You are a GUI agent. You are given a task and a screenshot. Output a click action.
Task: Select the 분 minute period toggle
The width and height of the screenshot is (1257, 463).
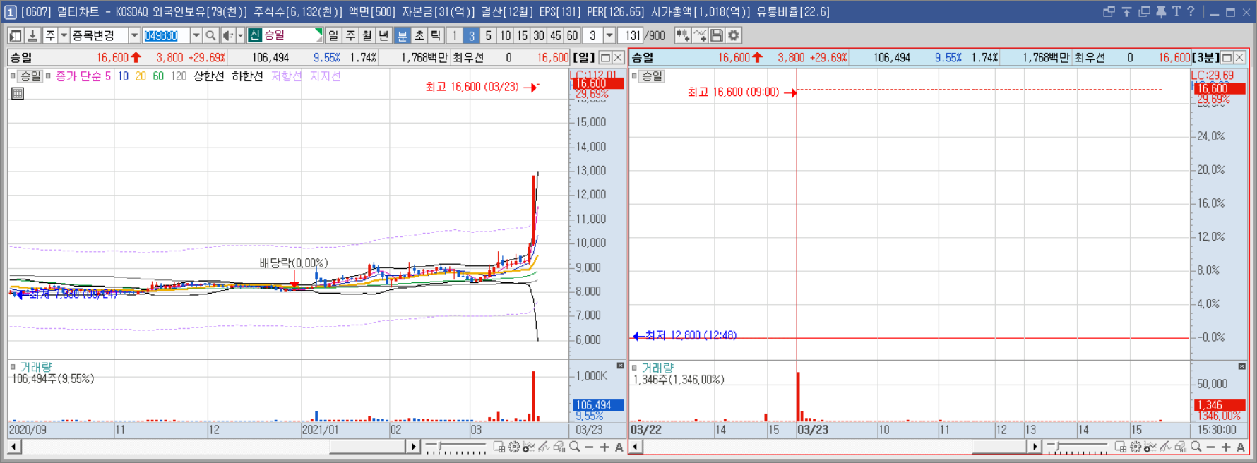(402, 35)
